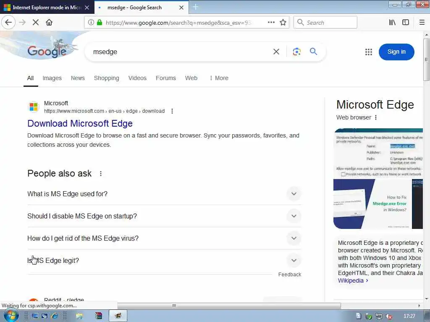Switch to the Web results tab
Viewport: 430px width, 322px height.
191,78
